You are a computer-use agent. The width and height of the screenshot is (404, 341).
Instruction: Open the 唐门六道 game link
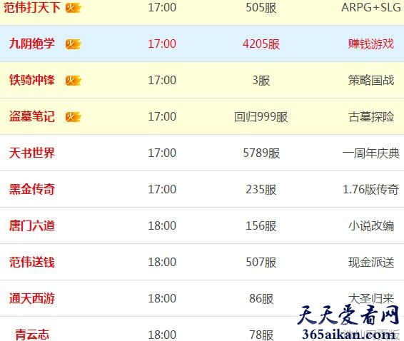32,225
